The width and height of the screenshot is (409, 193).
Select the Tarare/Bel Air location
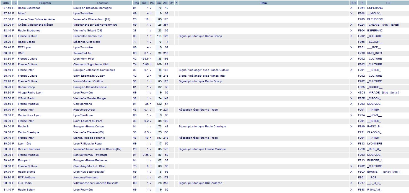82,53
